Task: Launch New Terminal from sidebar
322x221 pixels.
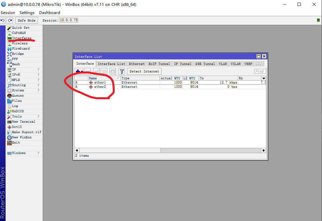Action: 24,122
